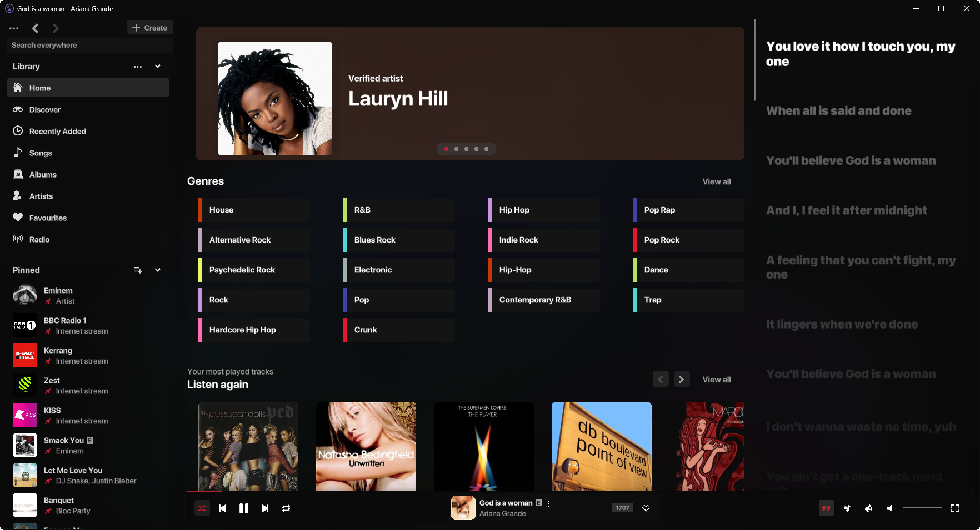Open the main menu three dots
The width and height of the screenshot is (980, 530).
14,28
